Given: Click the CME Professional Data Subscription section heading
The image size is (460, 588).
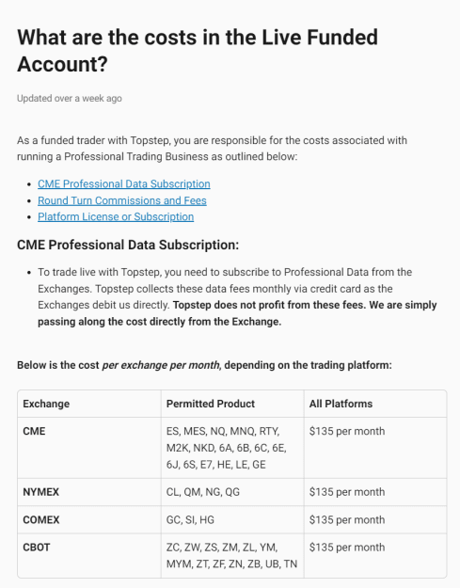Looking at the screenshot, I should [128, 245].
